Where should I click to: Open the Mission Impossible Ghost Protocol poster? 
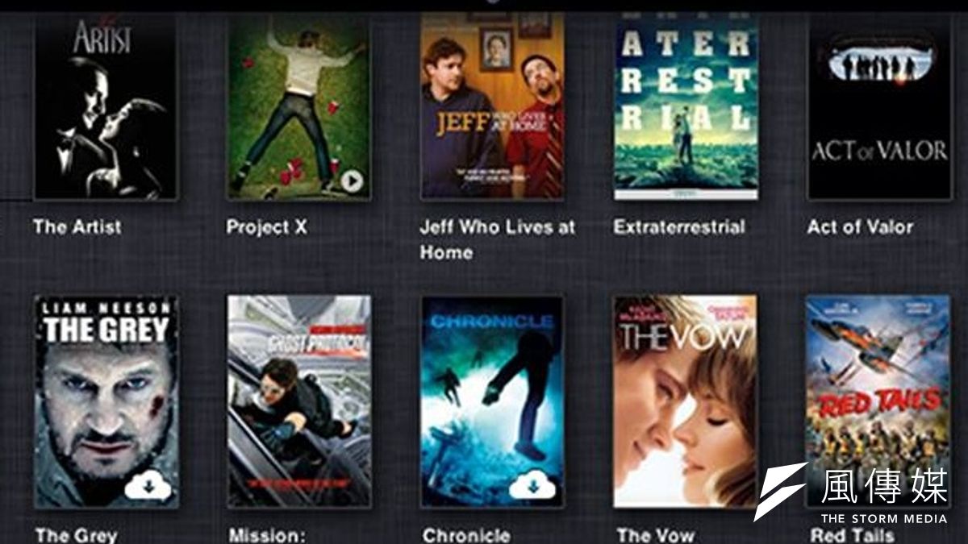click(299, 401)
